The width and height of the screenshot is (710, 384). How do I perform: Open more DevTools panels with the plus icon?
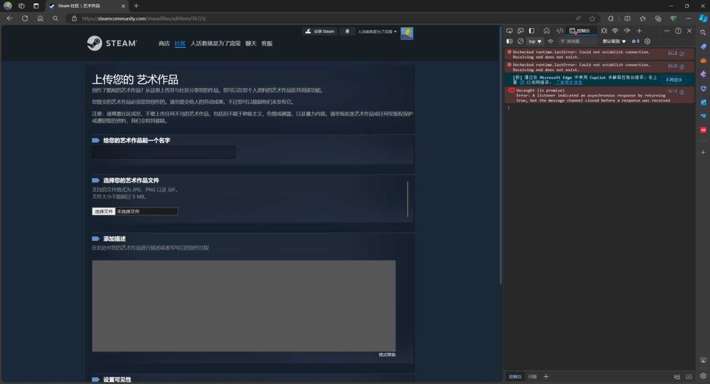tap(639, 31)
